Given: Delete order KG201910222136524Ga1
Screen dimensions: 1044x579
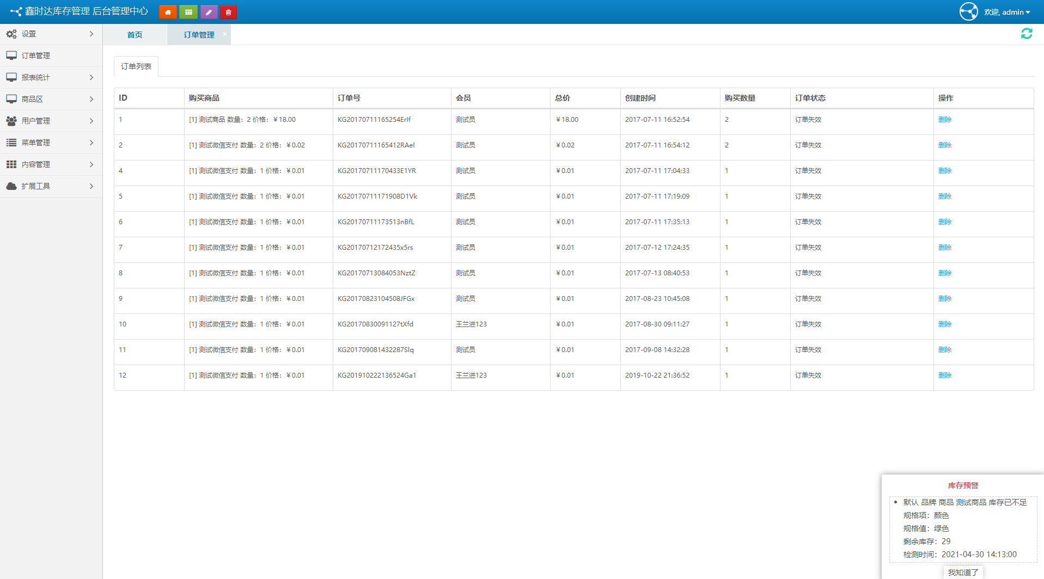Looking at the screenshot, I should click(x=944, y=375).
